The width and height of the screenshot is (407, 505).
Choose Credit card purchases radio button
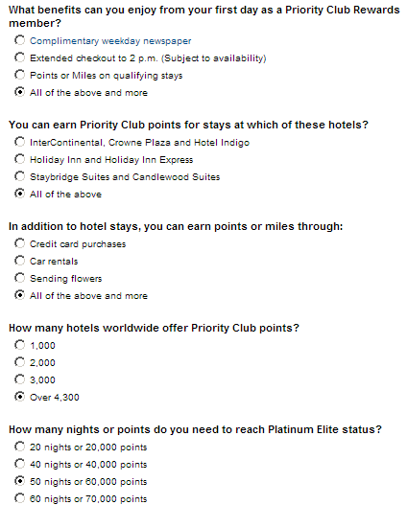(x=19, y=243)
